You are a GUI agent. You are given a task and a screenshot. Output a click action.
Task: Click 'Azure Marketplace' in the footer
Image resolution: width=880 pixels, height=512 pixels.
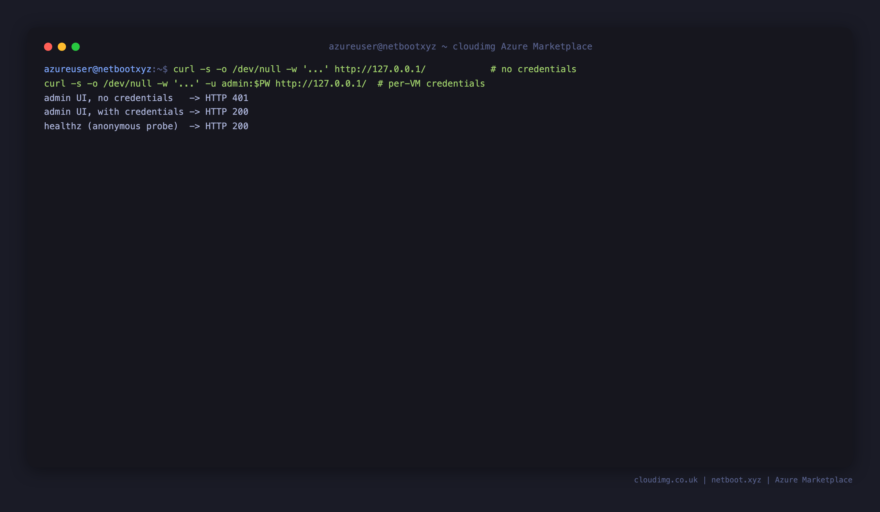pos(814,480)
